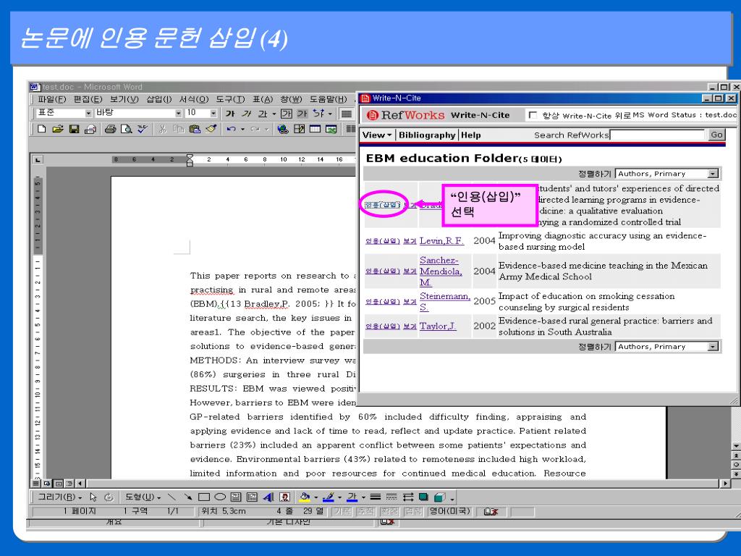Click the Go button next to search
This screenshot has width=741, height=556.
tap(716, 135)
